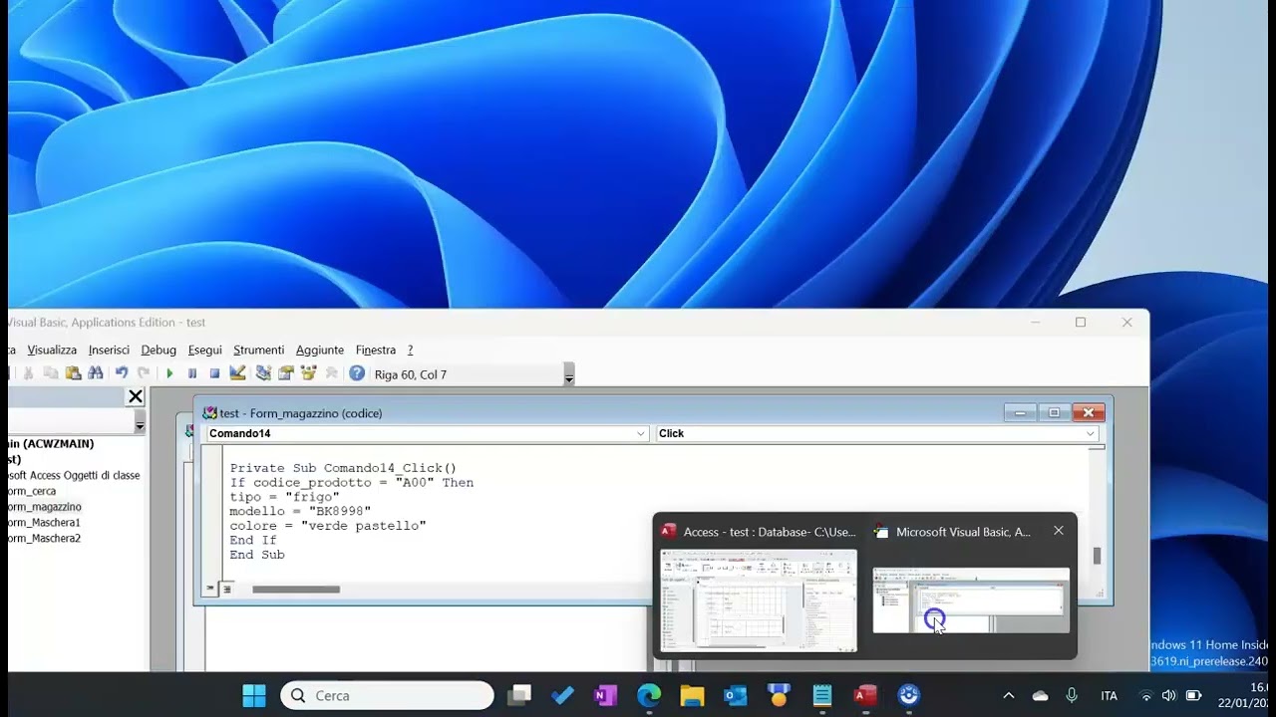1276x717 pixels.
Task: Click code line 'modello = "BK8998"'
Action: [x=300, y=511]
